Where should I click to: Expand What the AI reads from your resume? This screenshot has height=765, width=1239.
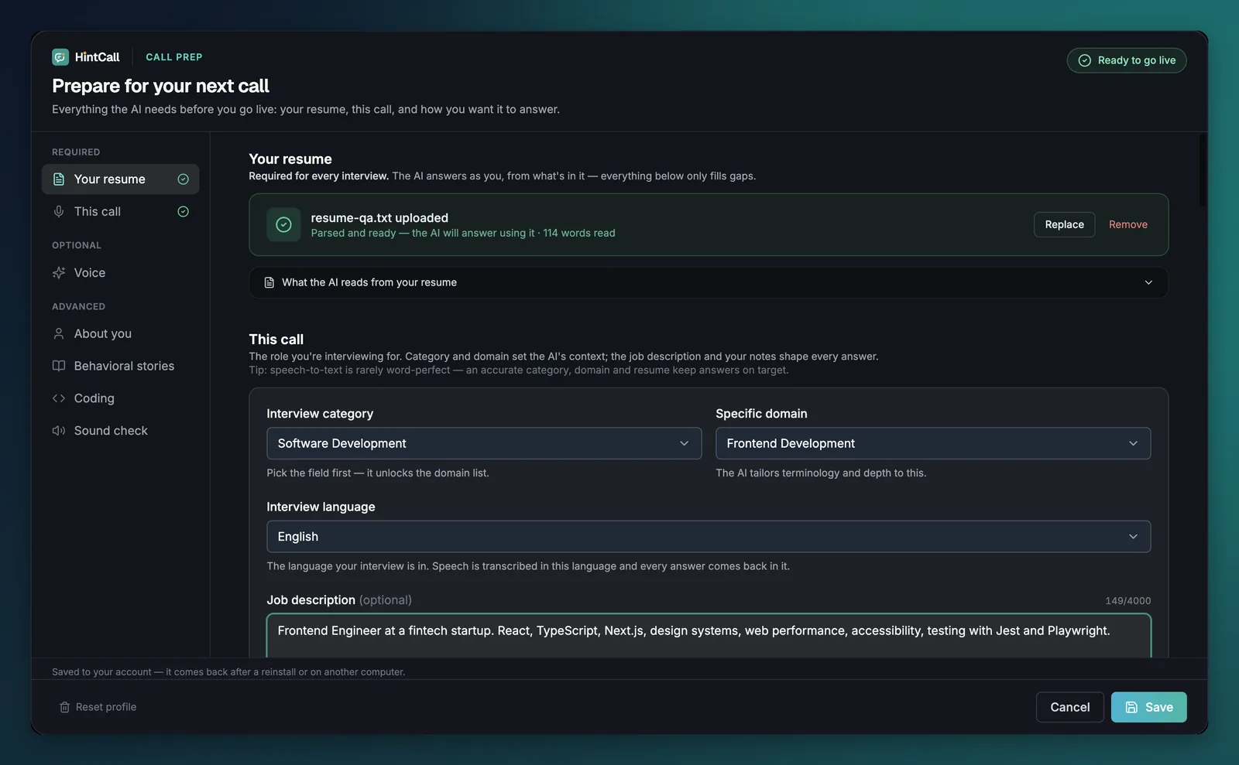709,283
